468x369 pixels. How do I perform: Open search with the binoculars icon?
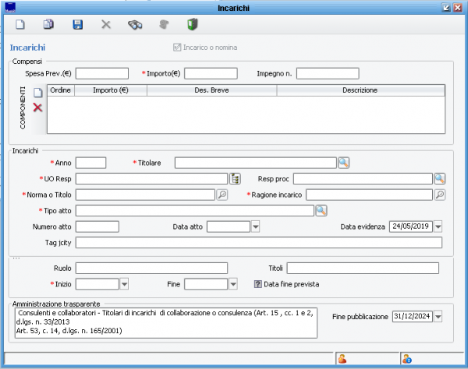tap(135, 25)
